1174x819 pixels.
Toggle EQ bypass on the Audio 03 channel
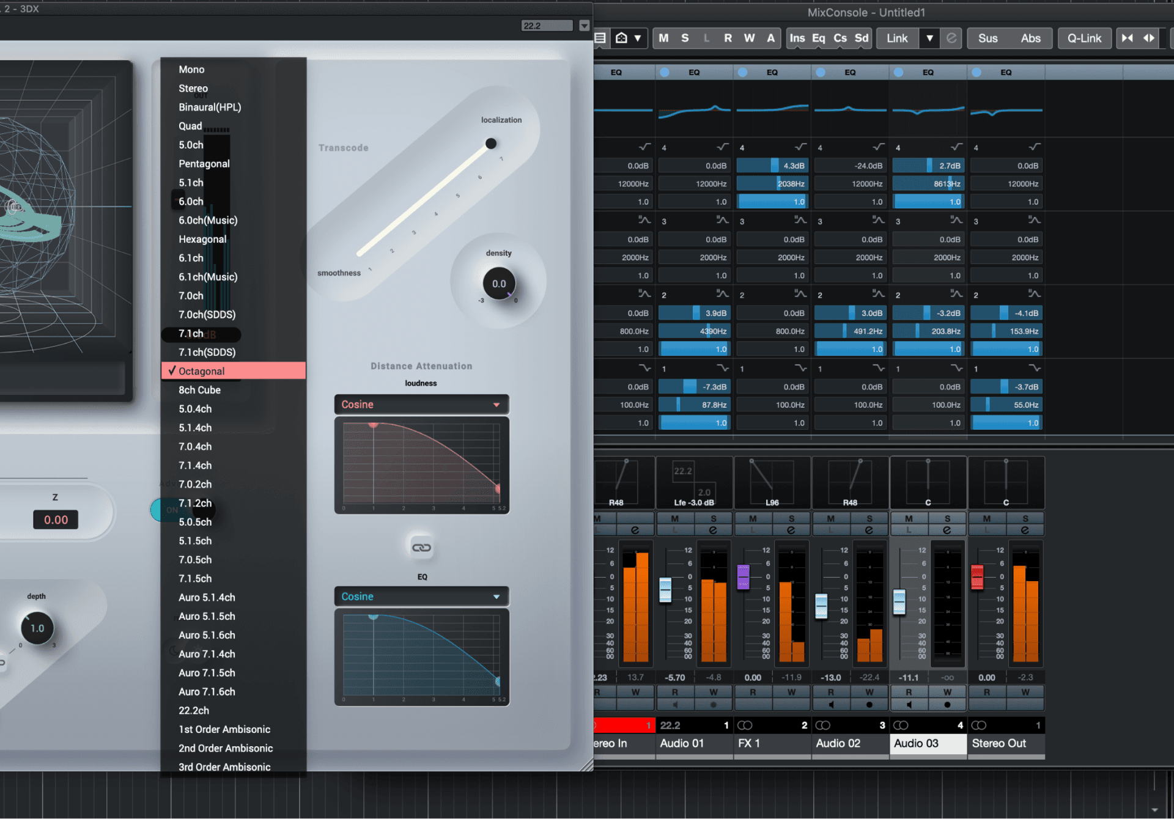pyautogui.click(x=898, y=72)
